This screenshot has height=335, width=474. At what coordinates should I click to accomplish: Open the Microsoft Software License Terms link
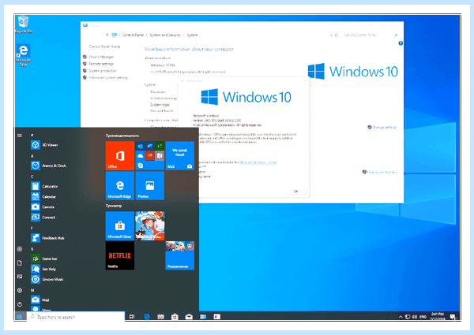click(258, 162)
